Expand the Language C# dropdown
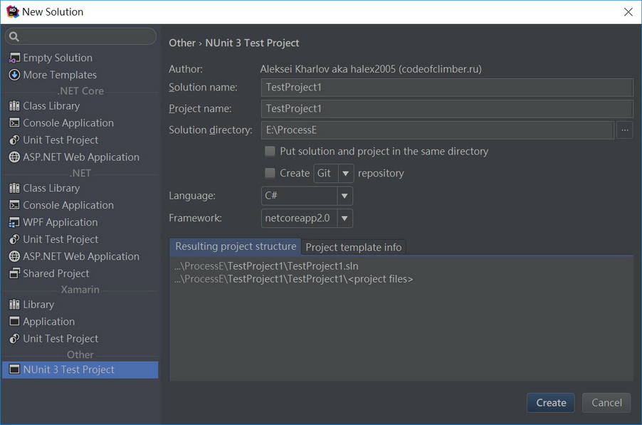642x425 pixels. pos(344,196)
